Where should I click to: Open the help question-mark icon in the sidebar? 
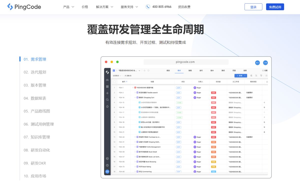[107, 165]
